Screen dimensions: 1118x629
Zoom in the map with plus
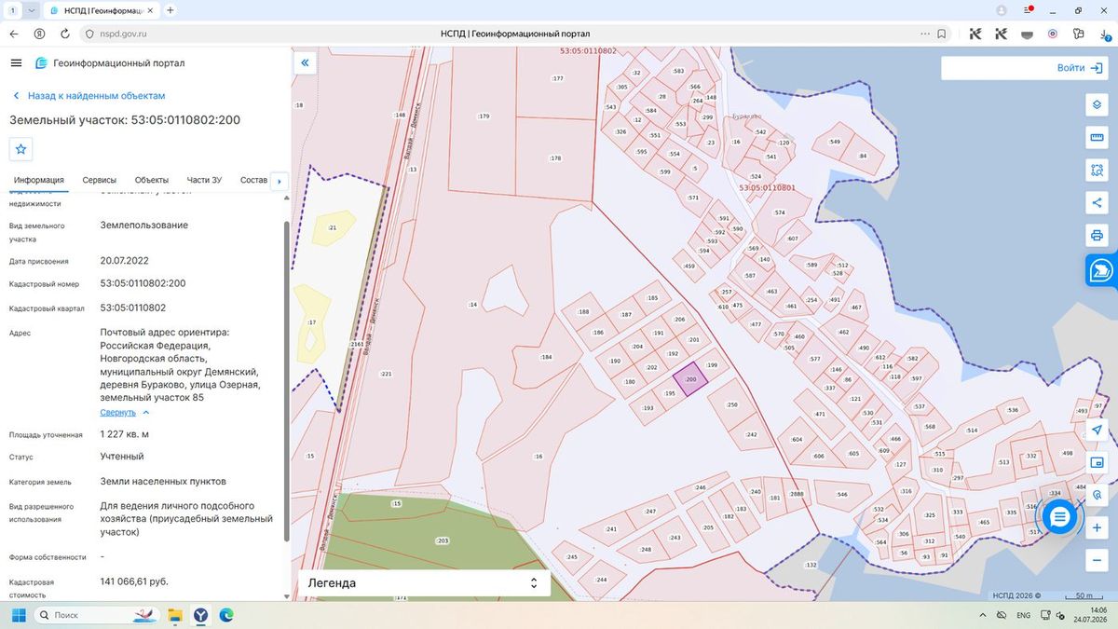[1097, 527]
